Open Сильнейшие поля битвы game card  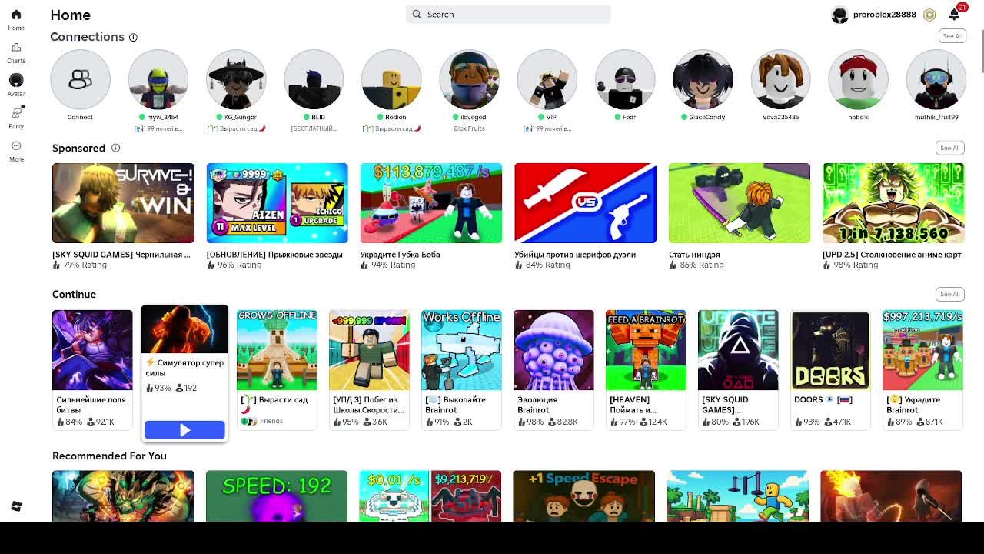tap(92, 369)
